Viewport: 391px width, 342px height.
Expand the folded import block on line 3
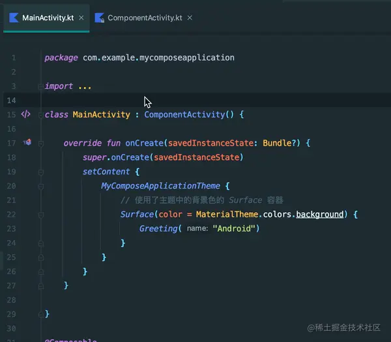pos(40,86)
